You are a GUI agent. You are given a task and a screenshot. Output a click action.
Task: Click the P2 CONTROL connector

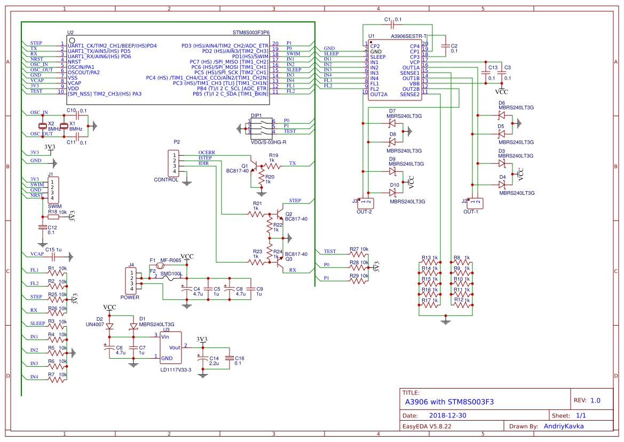tap(173, 163)
